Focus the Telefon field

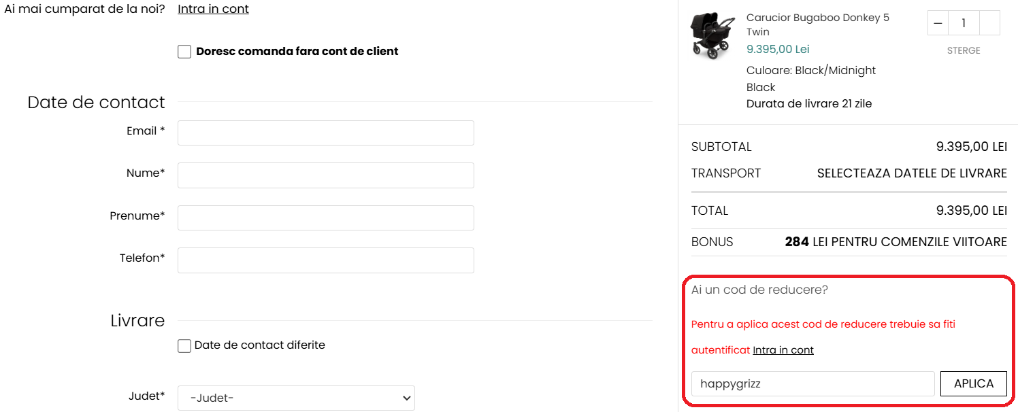point(325,260)
